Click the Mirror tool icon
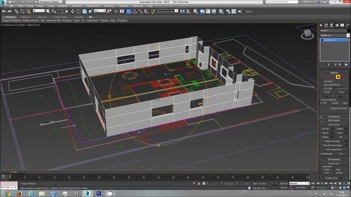351x197 pixels. tap(183, 11)
